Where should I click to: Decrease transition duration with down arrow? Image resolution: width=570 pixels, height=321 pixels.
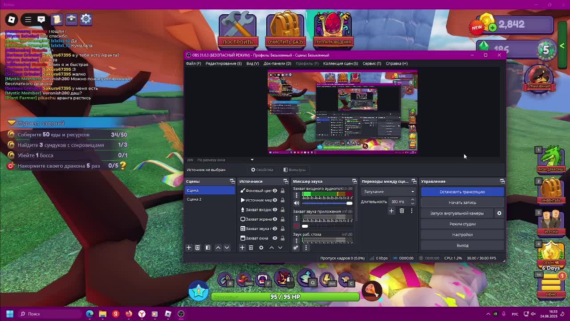[x=412, y=203]
